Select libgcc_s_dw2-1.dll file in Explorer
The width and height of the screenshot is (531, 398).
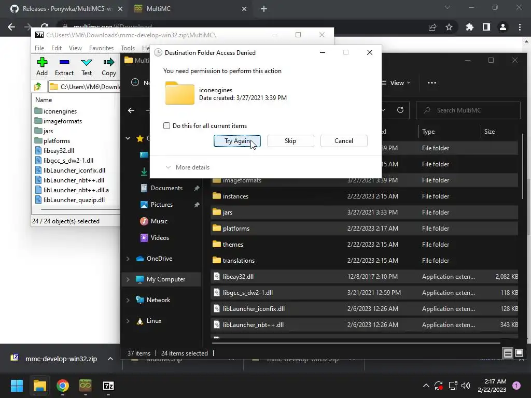point(364,293)
